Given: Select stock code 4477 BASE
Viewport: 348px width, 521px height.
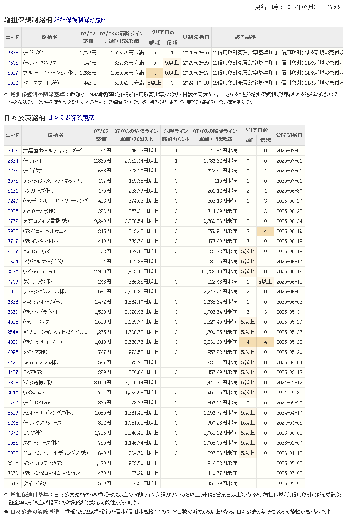Looking at the screenshot, I should 13,372.
